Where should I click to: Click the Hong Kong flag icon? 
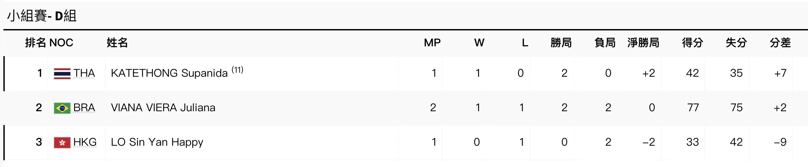tap(62, 142)
